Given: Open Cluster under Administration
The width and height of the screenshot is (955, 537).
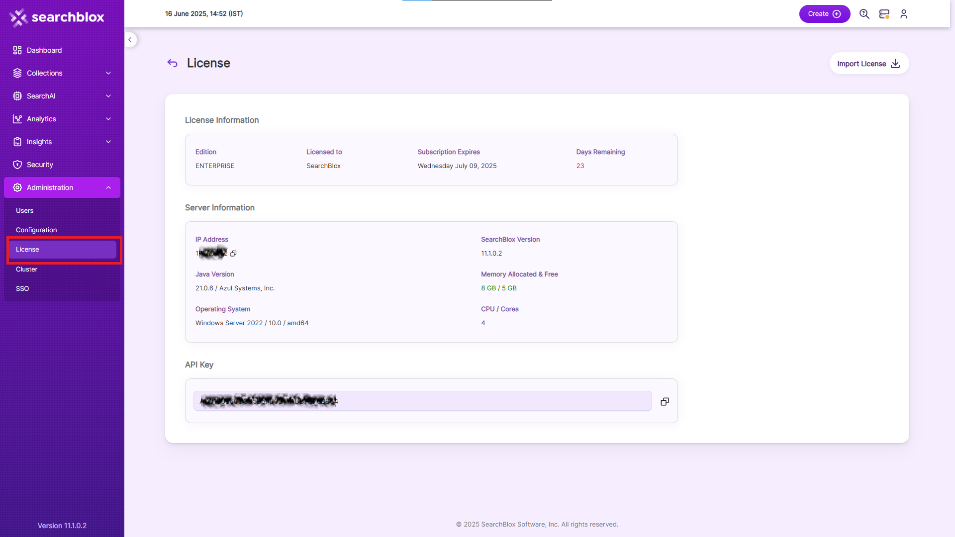Looking at the screenshot, I should pyautogui.click(x=62, y=269).
